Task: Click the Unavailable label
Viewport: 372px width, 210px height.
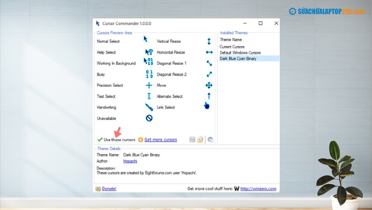Action: click(x=106, y=118)
